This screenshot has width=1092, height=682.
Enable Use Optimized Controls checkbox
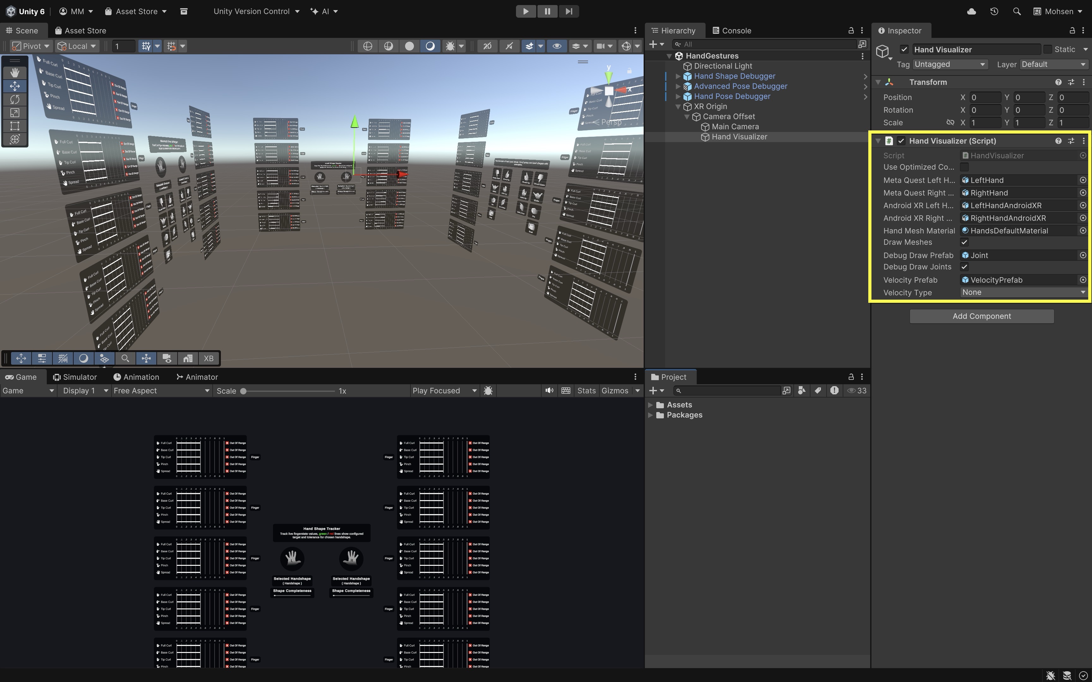pos(964,167)
